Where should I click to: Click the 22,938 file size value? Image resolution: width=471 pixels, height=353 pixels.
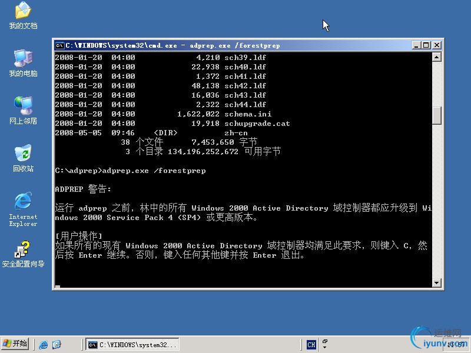pyautogui.click(x=205, y=67)
